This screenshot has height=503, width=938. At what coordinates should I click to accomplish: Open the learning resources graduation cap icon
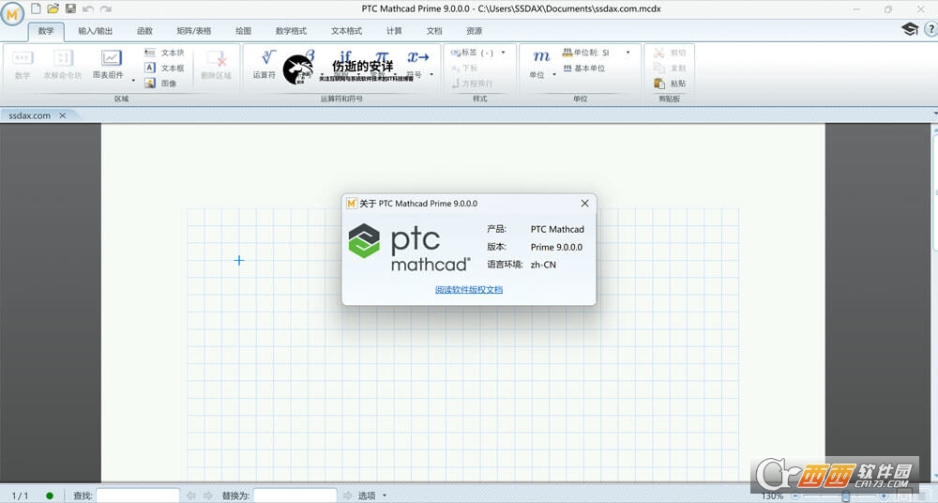910,29
